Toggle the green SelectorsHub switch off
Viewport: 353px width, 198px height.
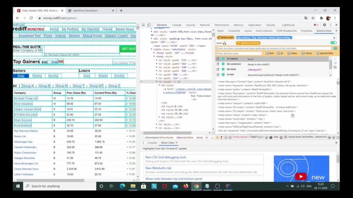pos(334,43)
